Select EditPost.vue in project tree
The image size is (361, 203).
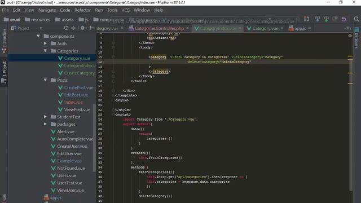point(73,95)
